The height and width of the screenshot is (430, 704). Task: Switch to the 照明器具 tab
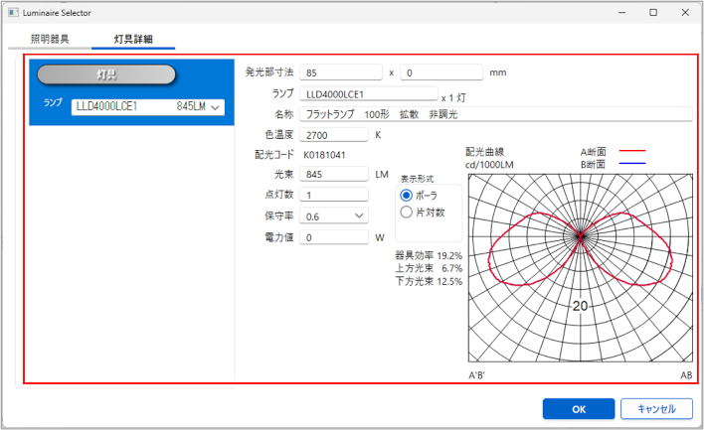[50, 40]
